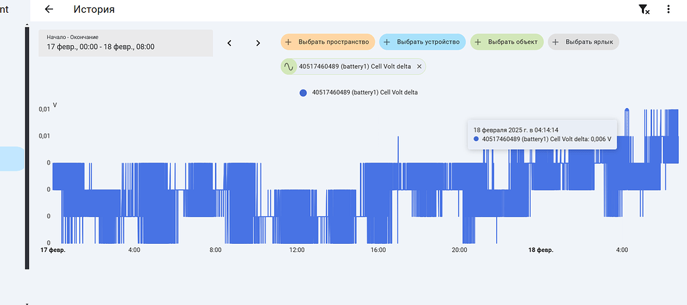Toggle the Cell Volt delta legend dot
This screenshot has width=687, height=305.
tap(303, 93)
